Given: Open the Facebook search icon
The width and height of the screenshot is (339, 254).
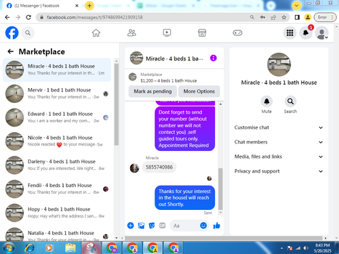Looking at the screenshot, I should pos(28,33).
